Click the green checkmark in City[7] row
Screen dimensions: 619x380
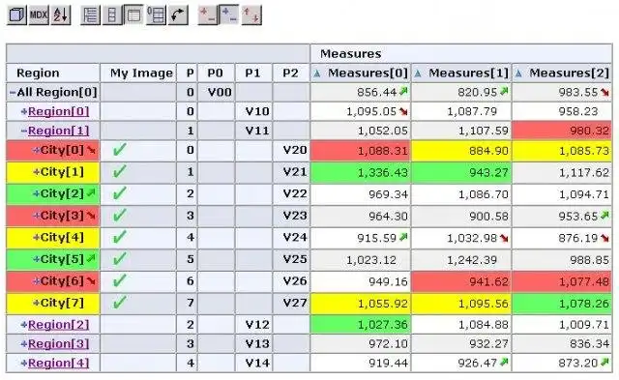click(119, 303)
